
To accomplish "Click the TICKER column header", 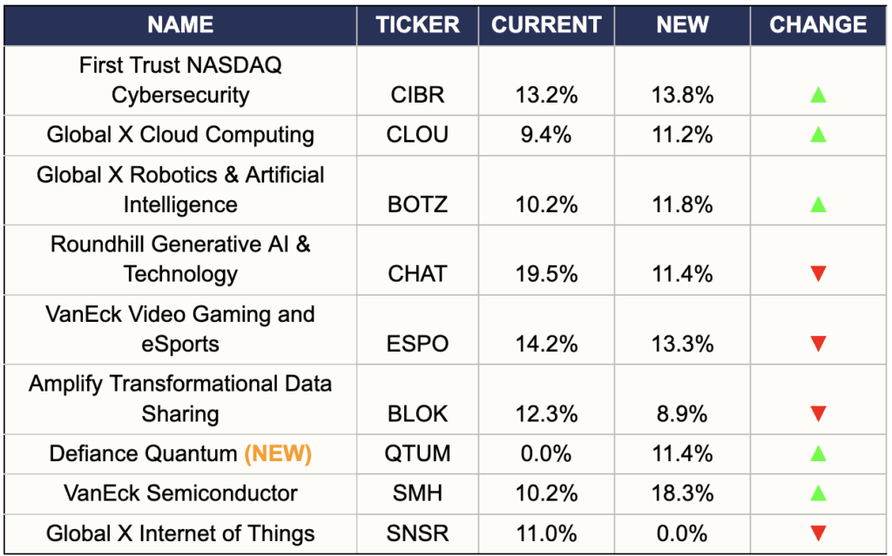I will pos(418,25).
